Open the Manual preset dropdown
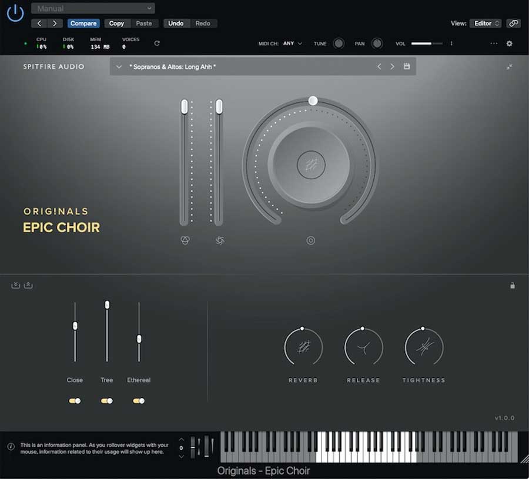Viewport: 529px width, 479px height. 93,8
